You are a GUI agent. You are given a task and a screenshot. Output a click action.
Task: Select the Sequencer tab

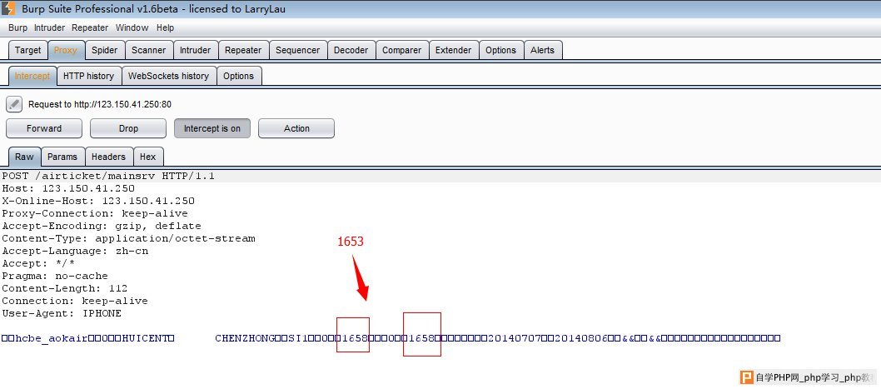coord(298,50)
